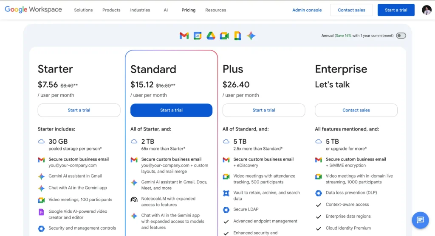Click Start a trial in the header
435x236 pixels.
(396, 10)
